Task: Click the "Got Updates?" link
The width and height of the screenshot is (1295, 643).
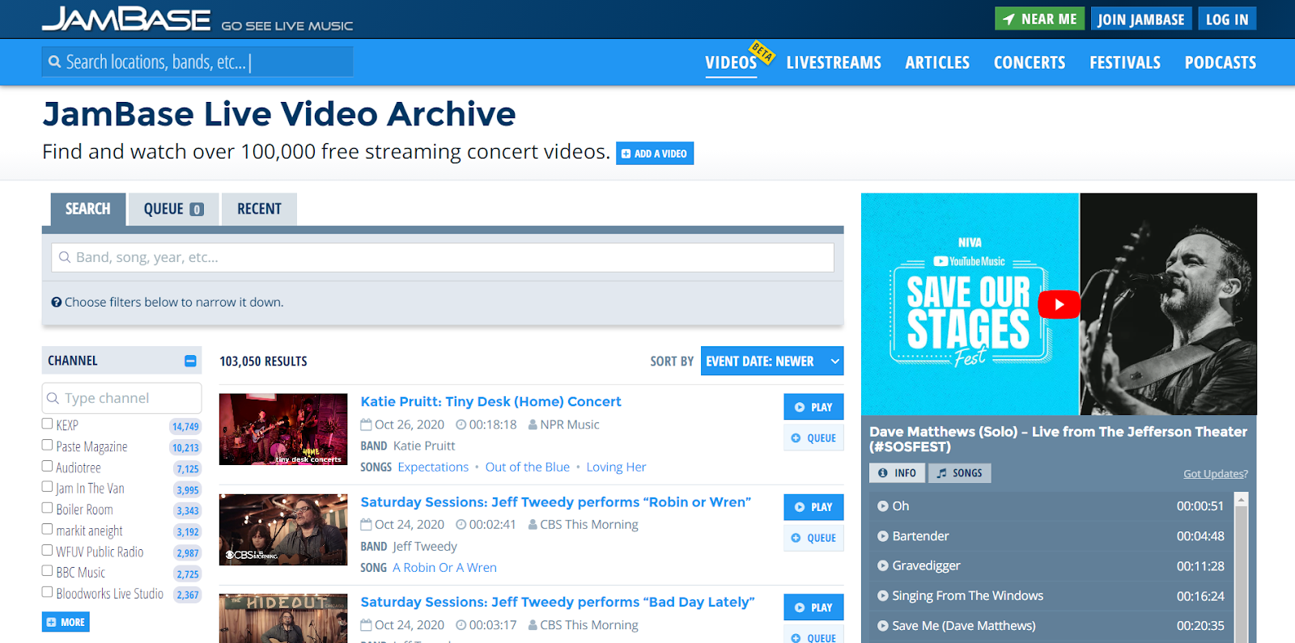Action: (x=1216, y=474)
